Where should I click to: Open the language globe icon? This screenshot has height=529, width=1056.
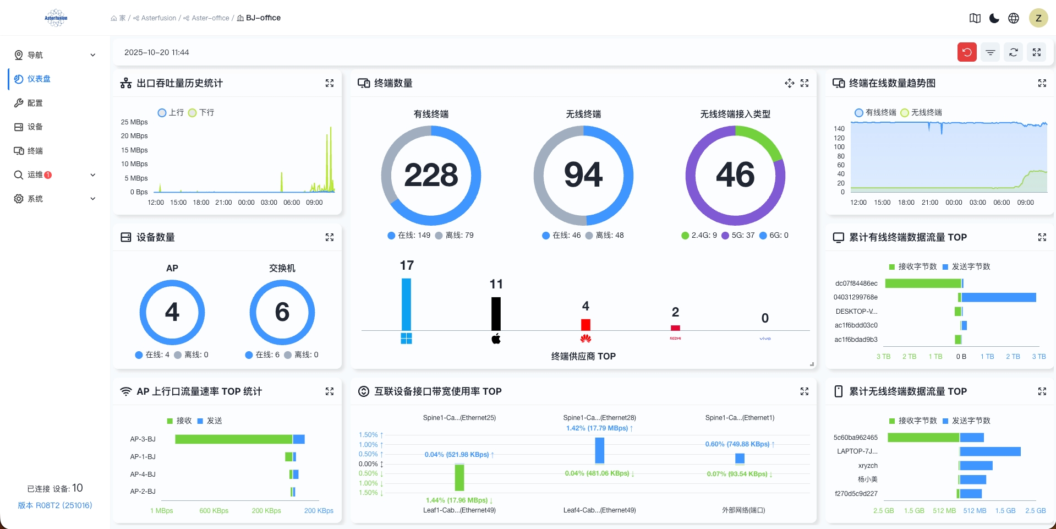[1013, 18]
